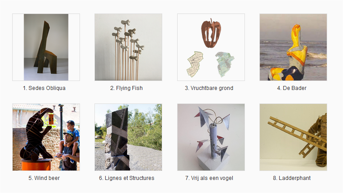The width and height of the screenshot is (343, 193).
Task: Click the '2. Flying Fish' caption text
Action: 127,88
